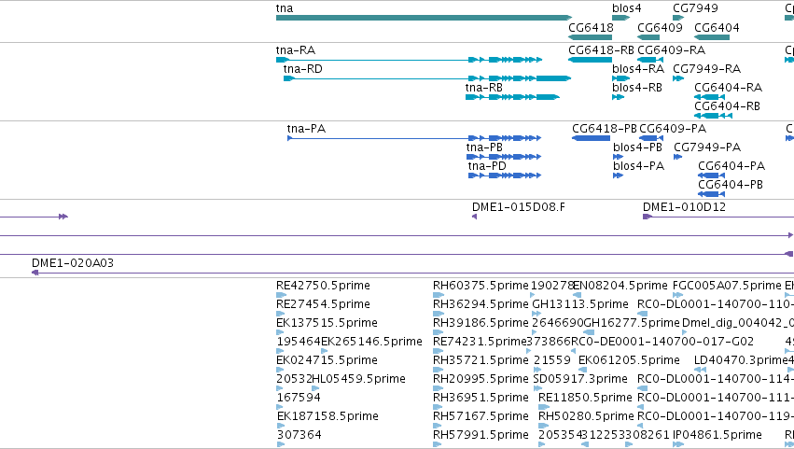Click EST RH35721.5prime

[481, 361]
